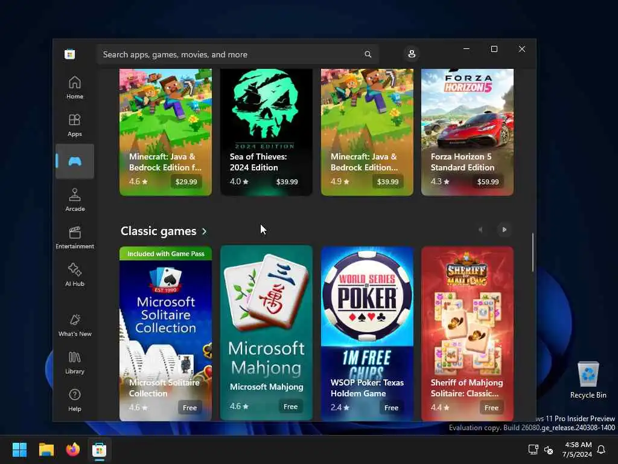Open Minecraft Java & Bedrock card priced $29.99
Screen dimensions: 618x464
(x=165, y=132)
